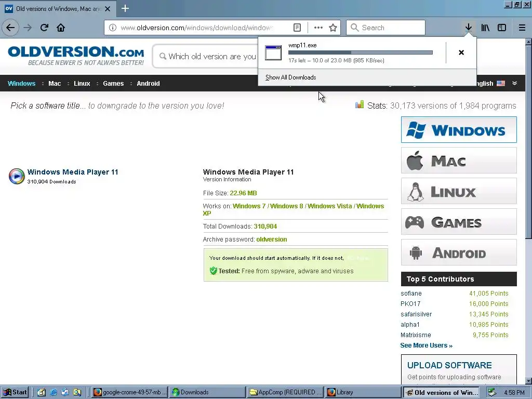Image resolution: width=532 pixels, height=399 pixels.
Task: Expand the language dropdown chevron
Action: pyautogui.click(x=514, y=83)
